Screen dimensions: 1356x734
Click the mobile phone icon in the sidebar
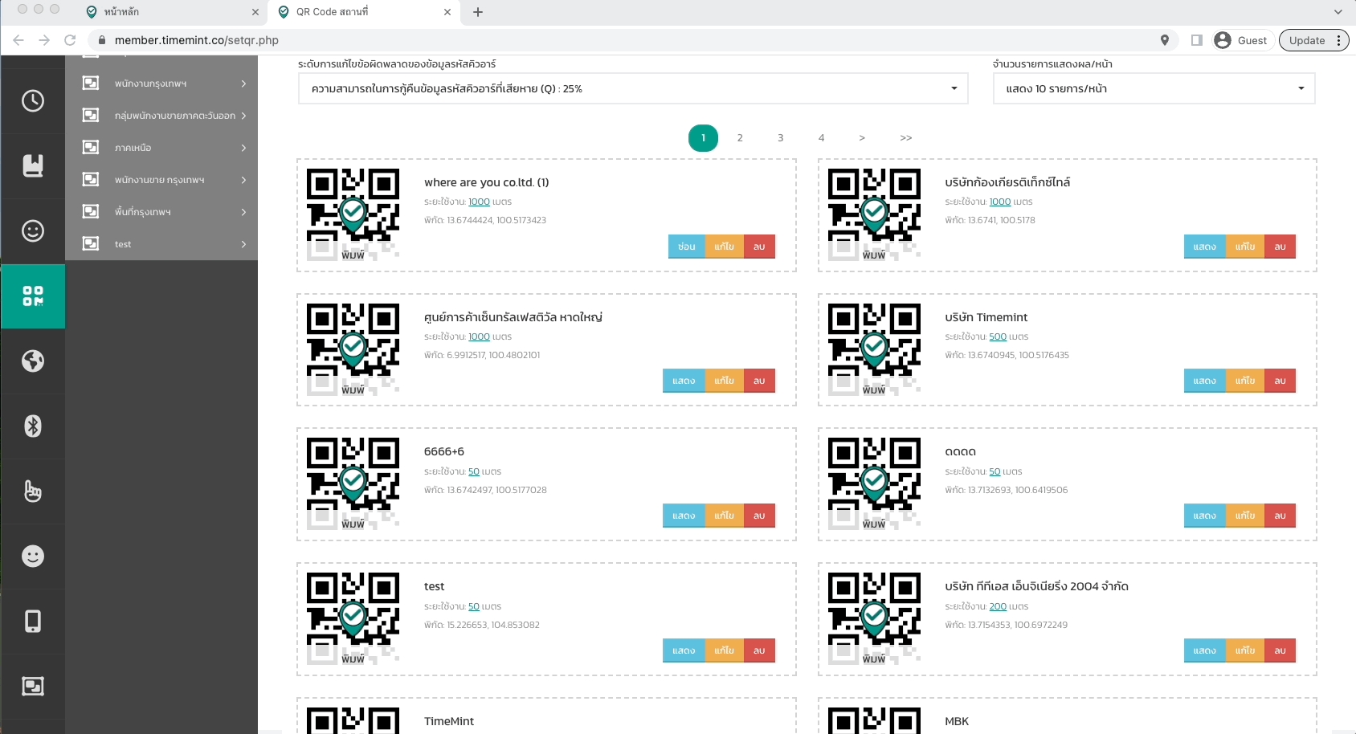(33, 621)
